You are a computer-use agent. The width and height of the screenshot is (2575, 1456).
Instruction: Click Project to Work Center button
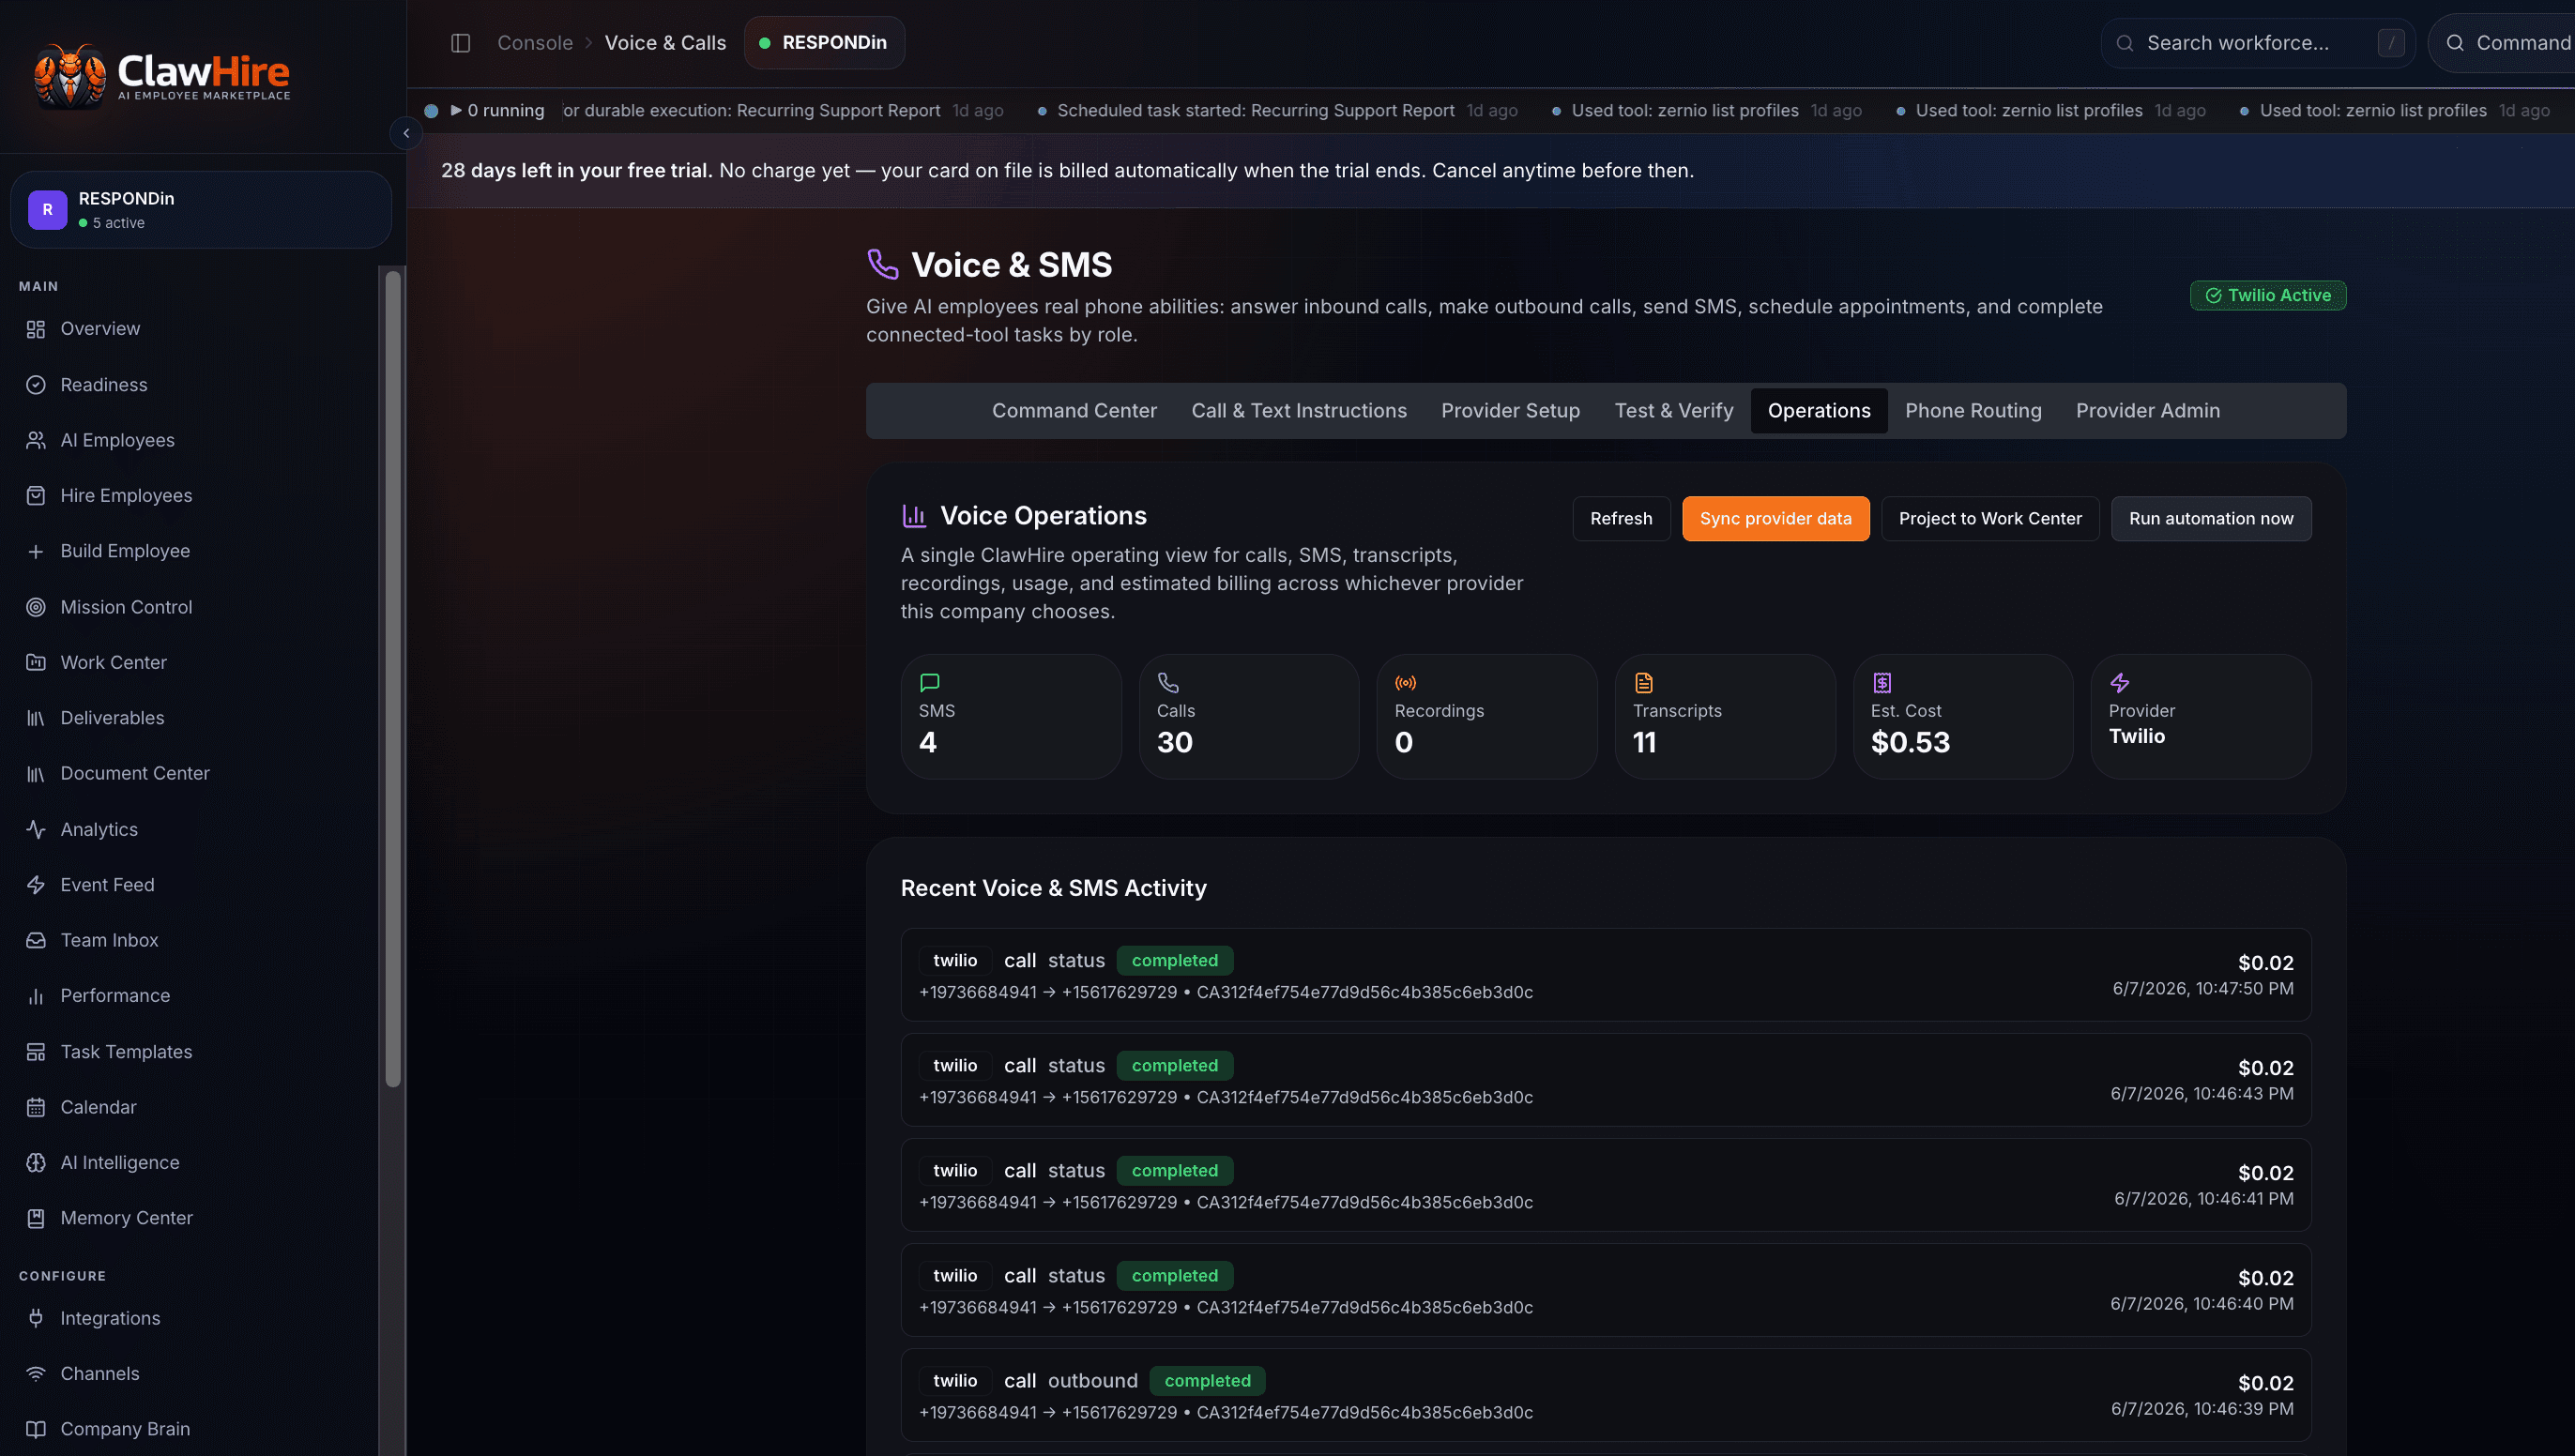point(1990,519)
